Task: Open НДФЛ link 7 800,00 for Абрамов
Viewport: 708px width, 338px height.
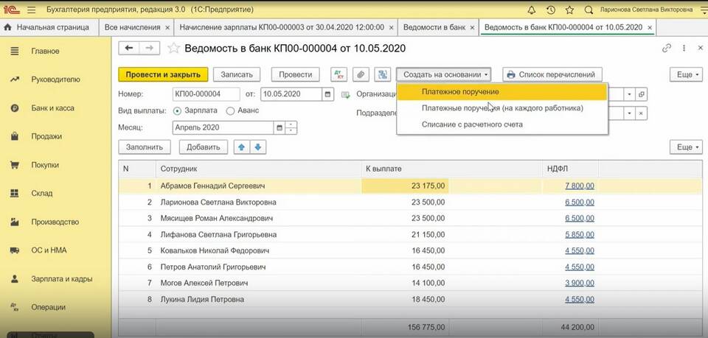Action: click(x=580, y=186)
